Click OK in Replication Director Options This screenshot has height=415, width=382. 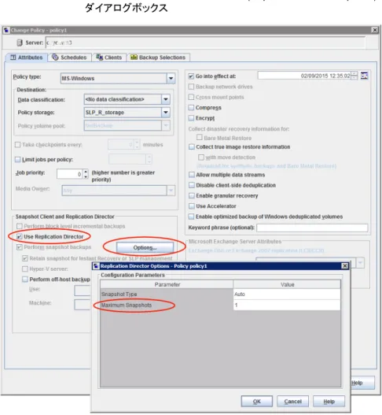coord(257,402)
